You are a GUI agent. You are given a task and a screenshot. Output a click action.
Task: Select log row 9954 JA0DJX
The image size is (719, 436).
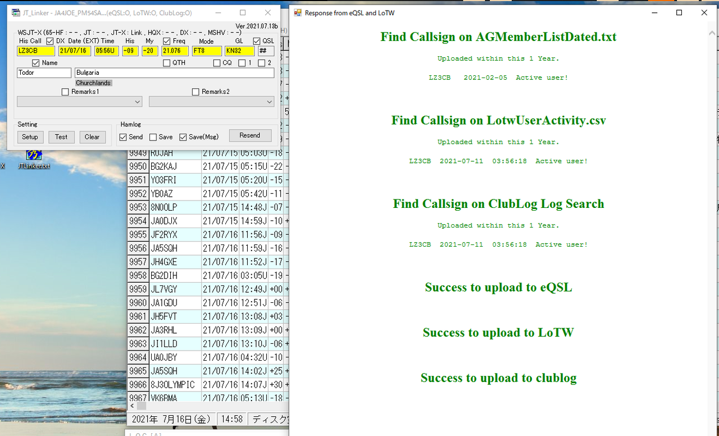[208, 221]
